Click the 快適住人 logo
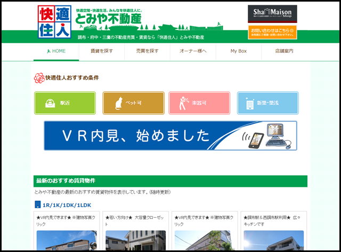341x252 pixels. click(54, 22)
